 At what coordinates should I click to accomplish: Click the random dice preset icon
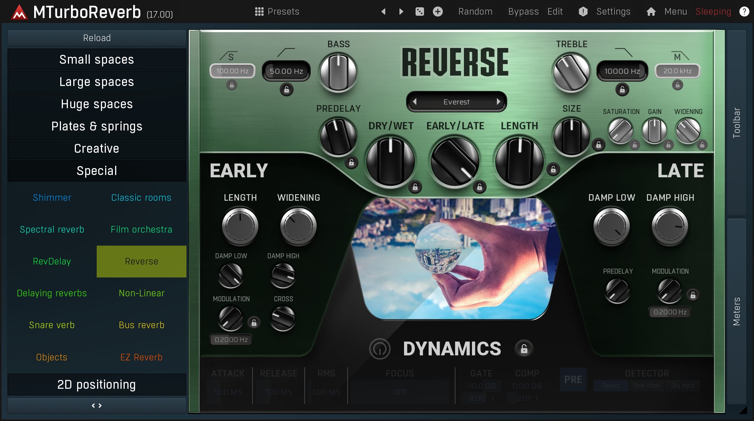[420, 12]
